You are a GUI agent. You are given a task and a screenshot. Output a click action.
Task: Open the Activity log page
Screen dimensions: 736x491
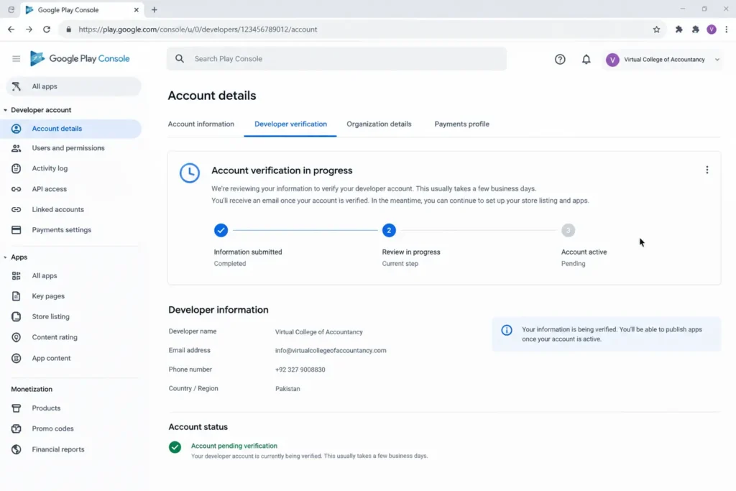pyautogui.click(x=50, y=168)
